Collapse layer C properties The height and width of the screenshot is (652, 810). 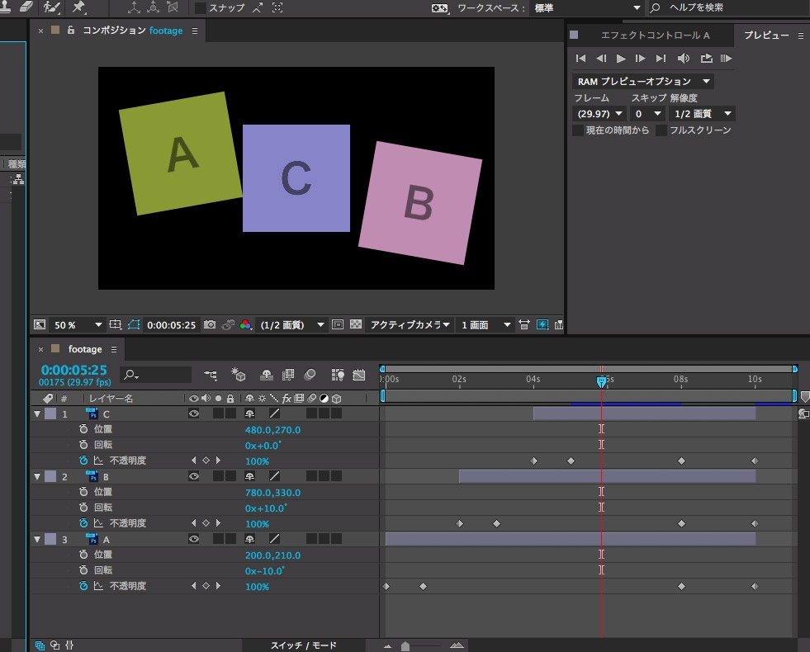pyautogui.click(x=37, y=413)
